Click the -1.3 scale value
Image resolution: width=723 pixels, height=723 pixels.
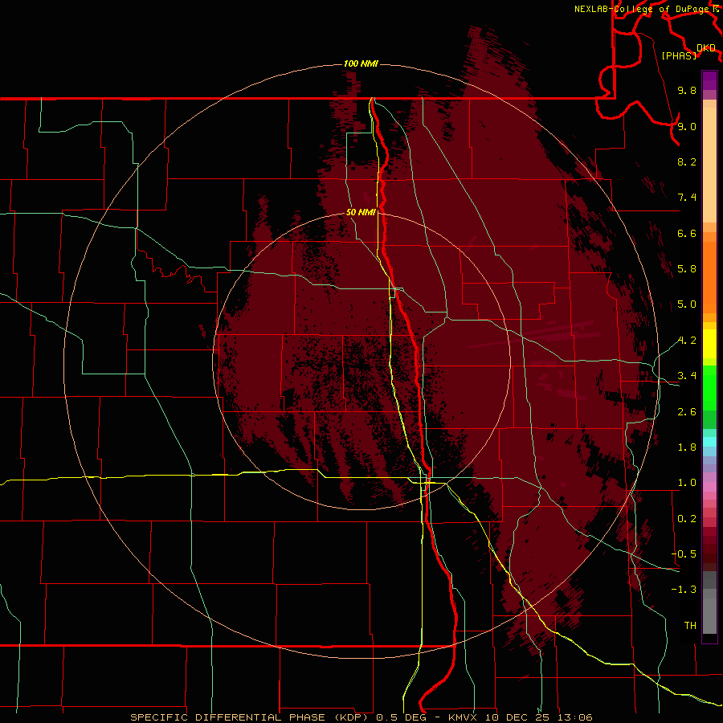click(684, 590)
